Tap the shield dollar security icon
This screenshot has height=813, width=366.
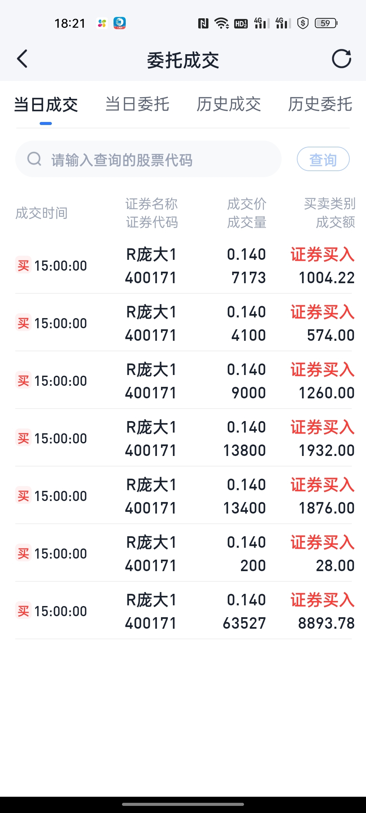point(303,23)
